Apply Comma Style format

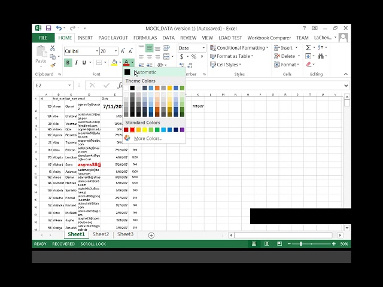tap(202, 57)
